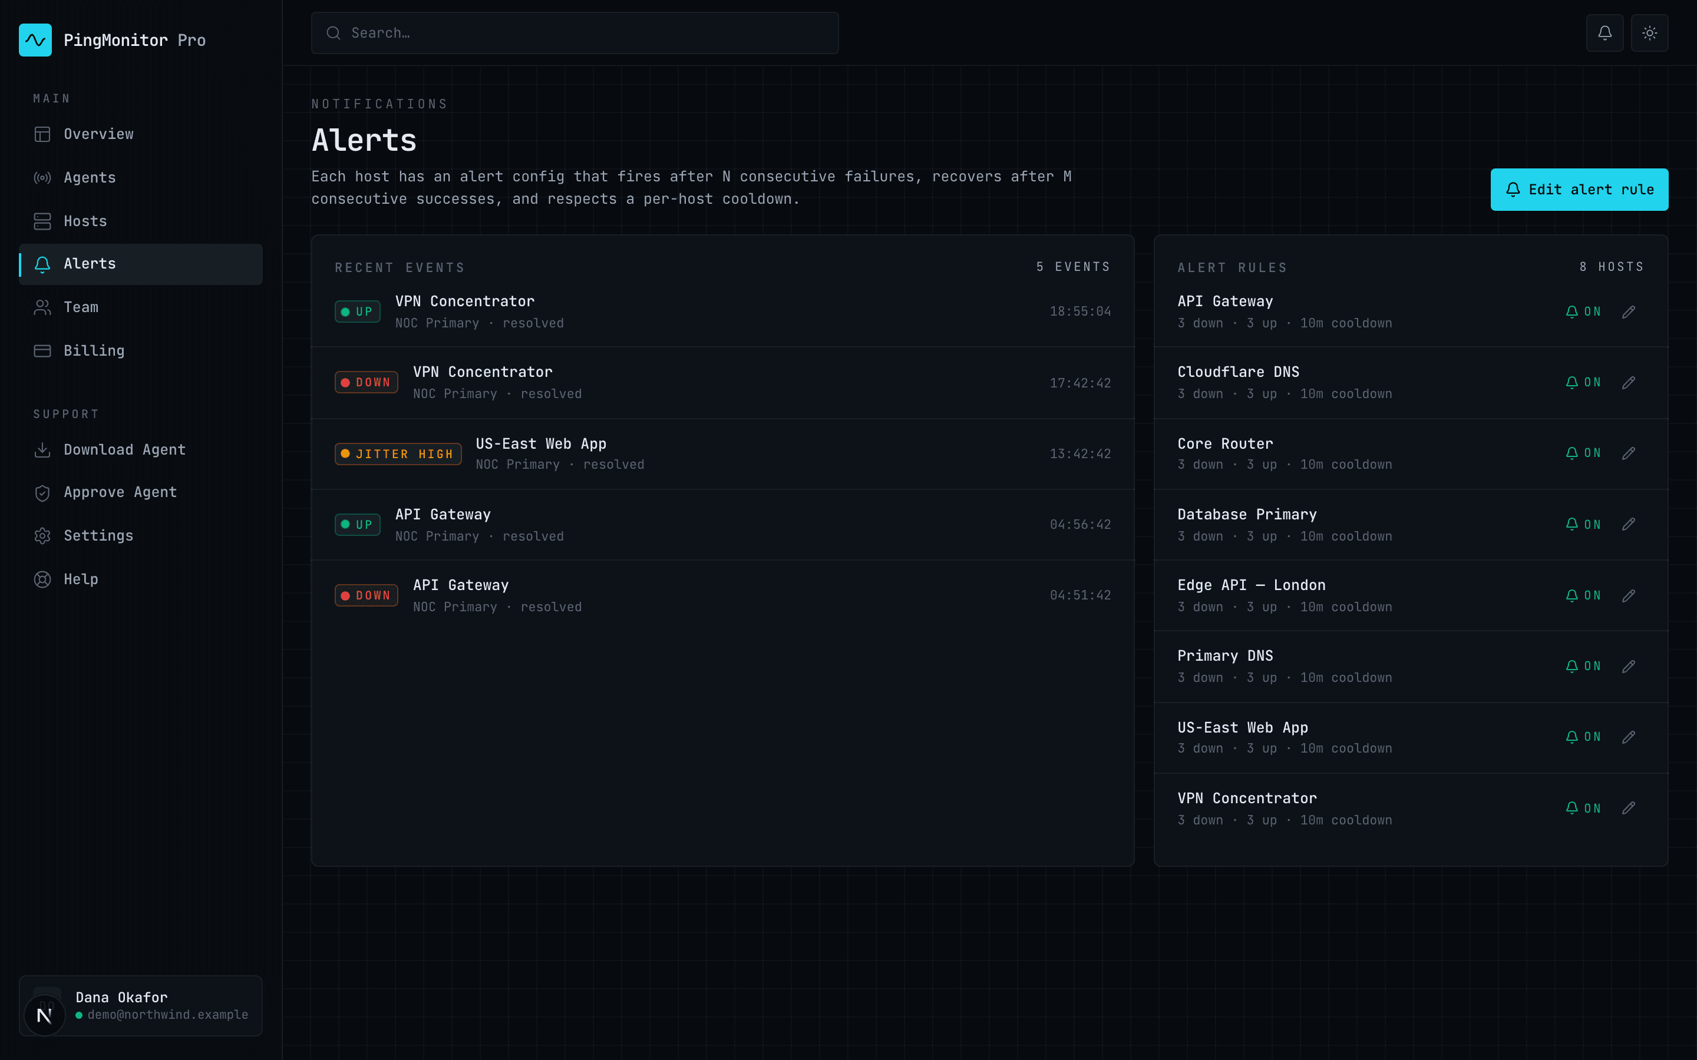Toggle Cloudflare DNS alerts ON switch

(1583, 383)
